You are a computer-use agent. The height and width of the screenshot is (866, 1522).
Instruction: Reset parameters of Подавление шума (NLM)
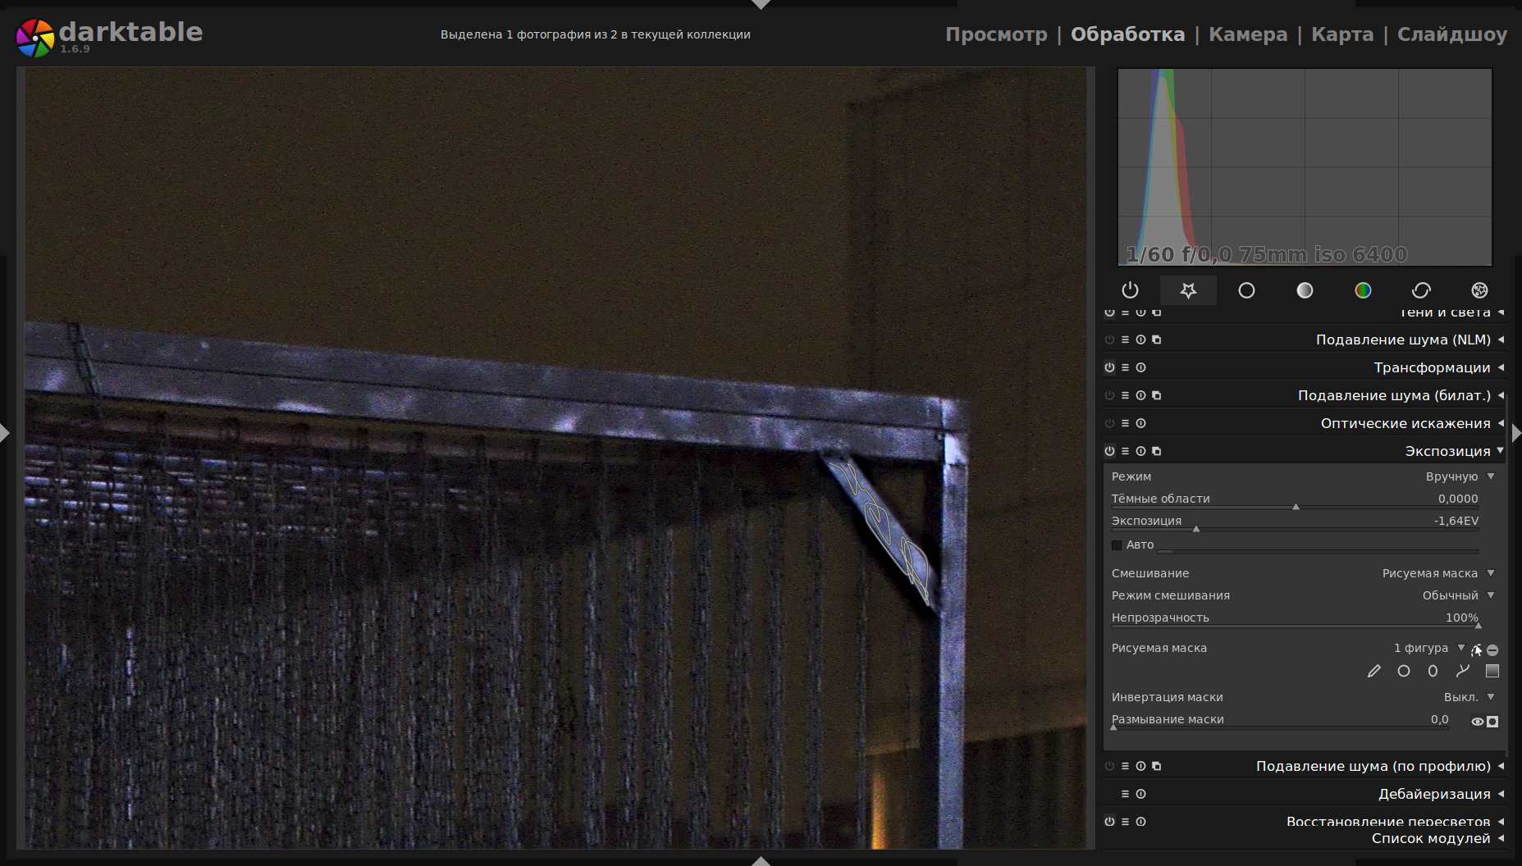1140,340
